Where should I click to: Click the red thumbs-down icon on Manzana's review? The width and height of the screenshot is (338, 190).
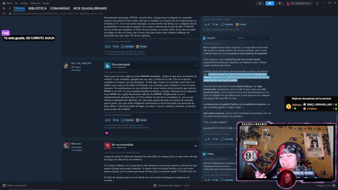(x=107, y=146)
